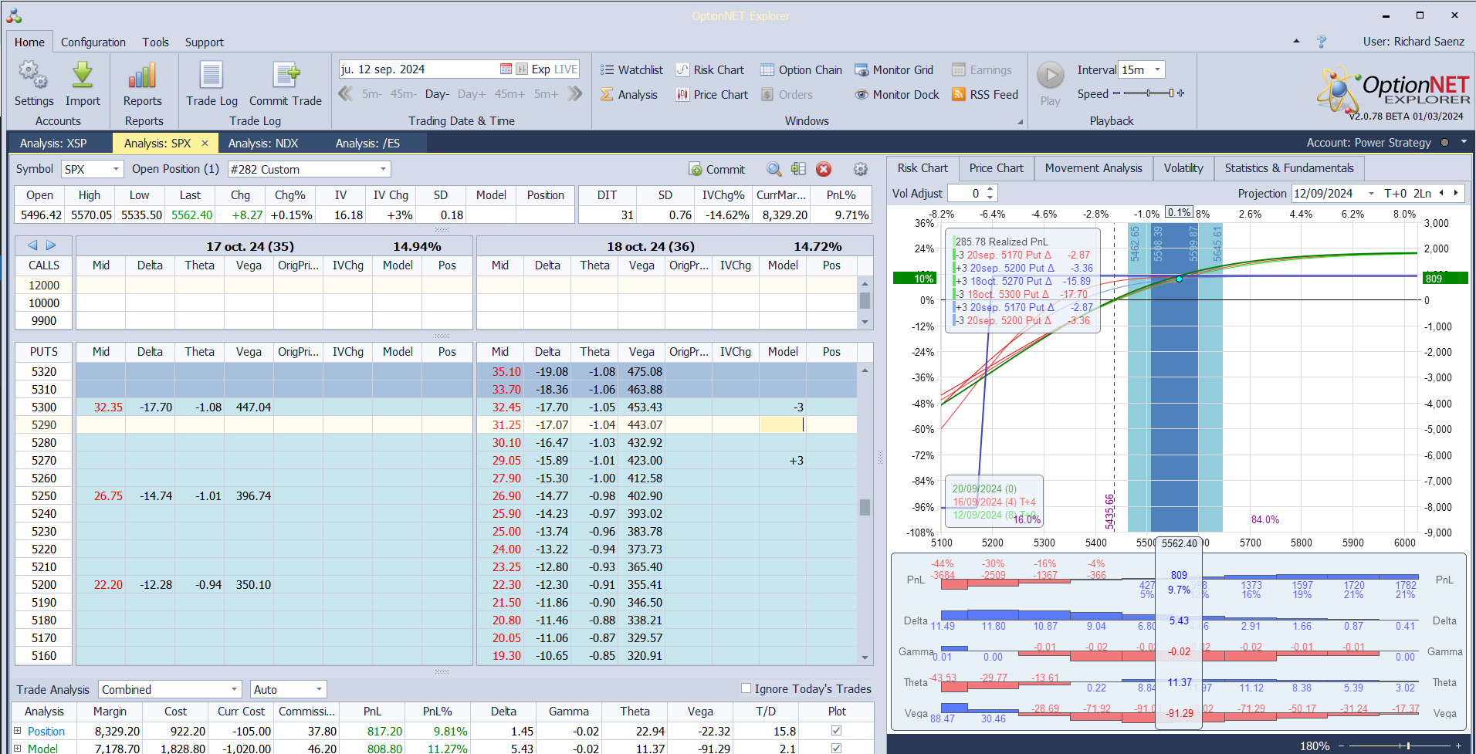Click the Model cell for 5290 put
Screen dimensions: 1476x754
(782, 424)
